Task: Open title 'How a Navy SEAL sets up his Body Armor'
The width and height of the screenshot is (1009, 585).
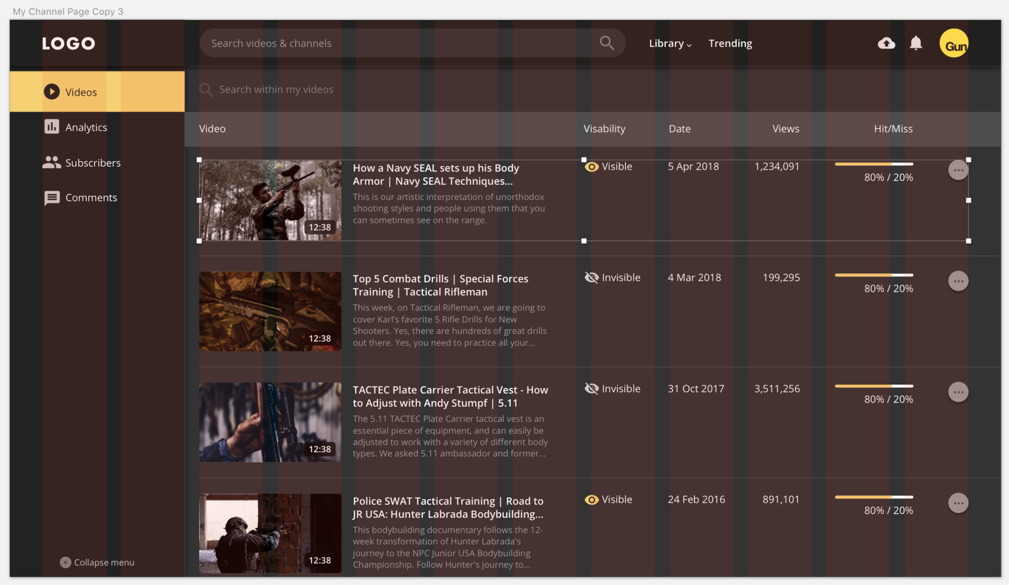Action: (x=436, y=174)
